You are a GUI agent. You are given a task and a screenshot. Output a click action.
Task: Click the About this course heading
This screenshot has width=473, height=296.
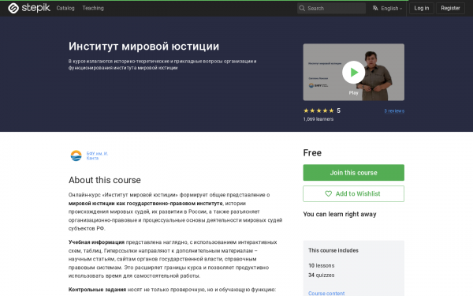[x=104, y=180]
